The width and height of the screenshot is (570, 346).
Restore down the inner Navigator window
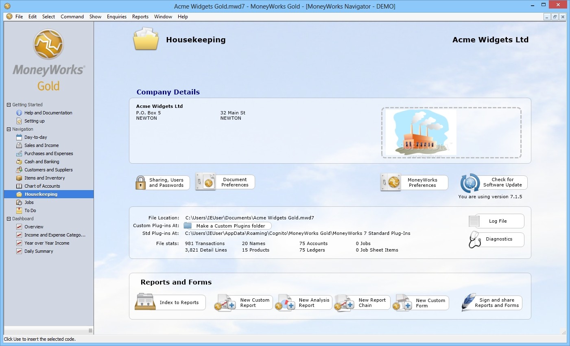(x=555, y=17)
